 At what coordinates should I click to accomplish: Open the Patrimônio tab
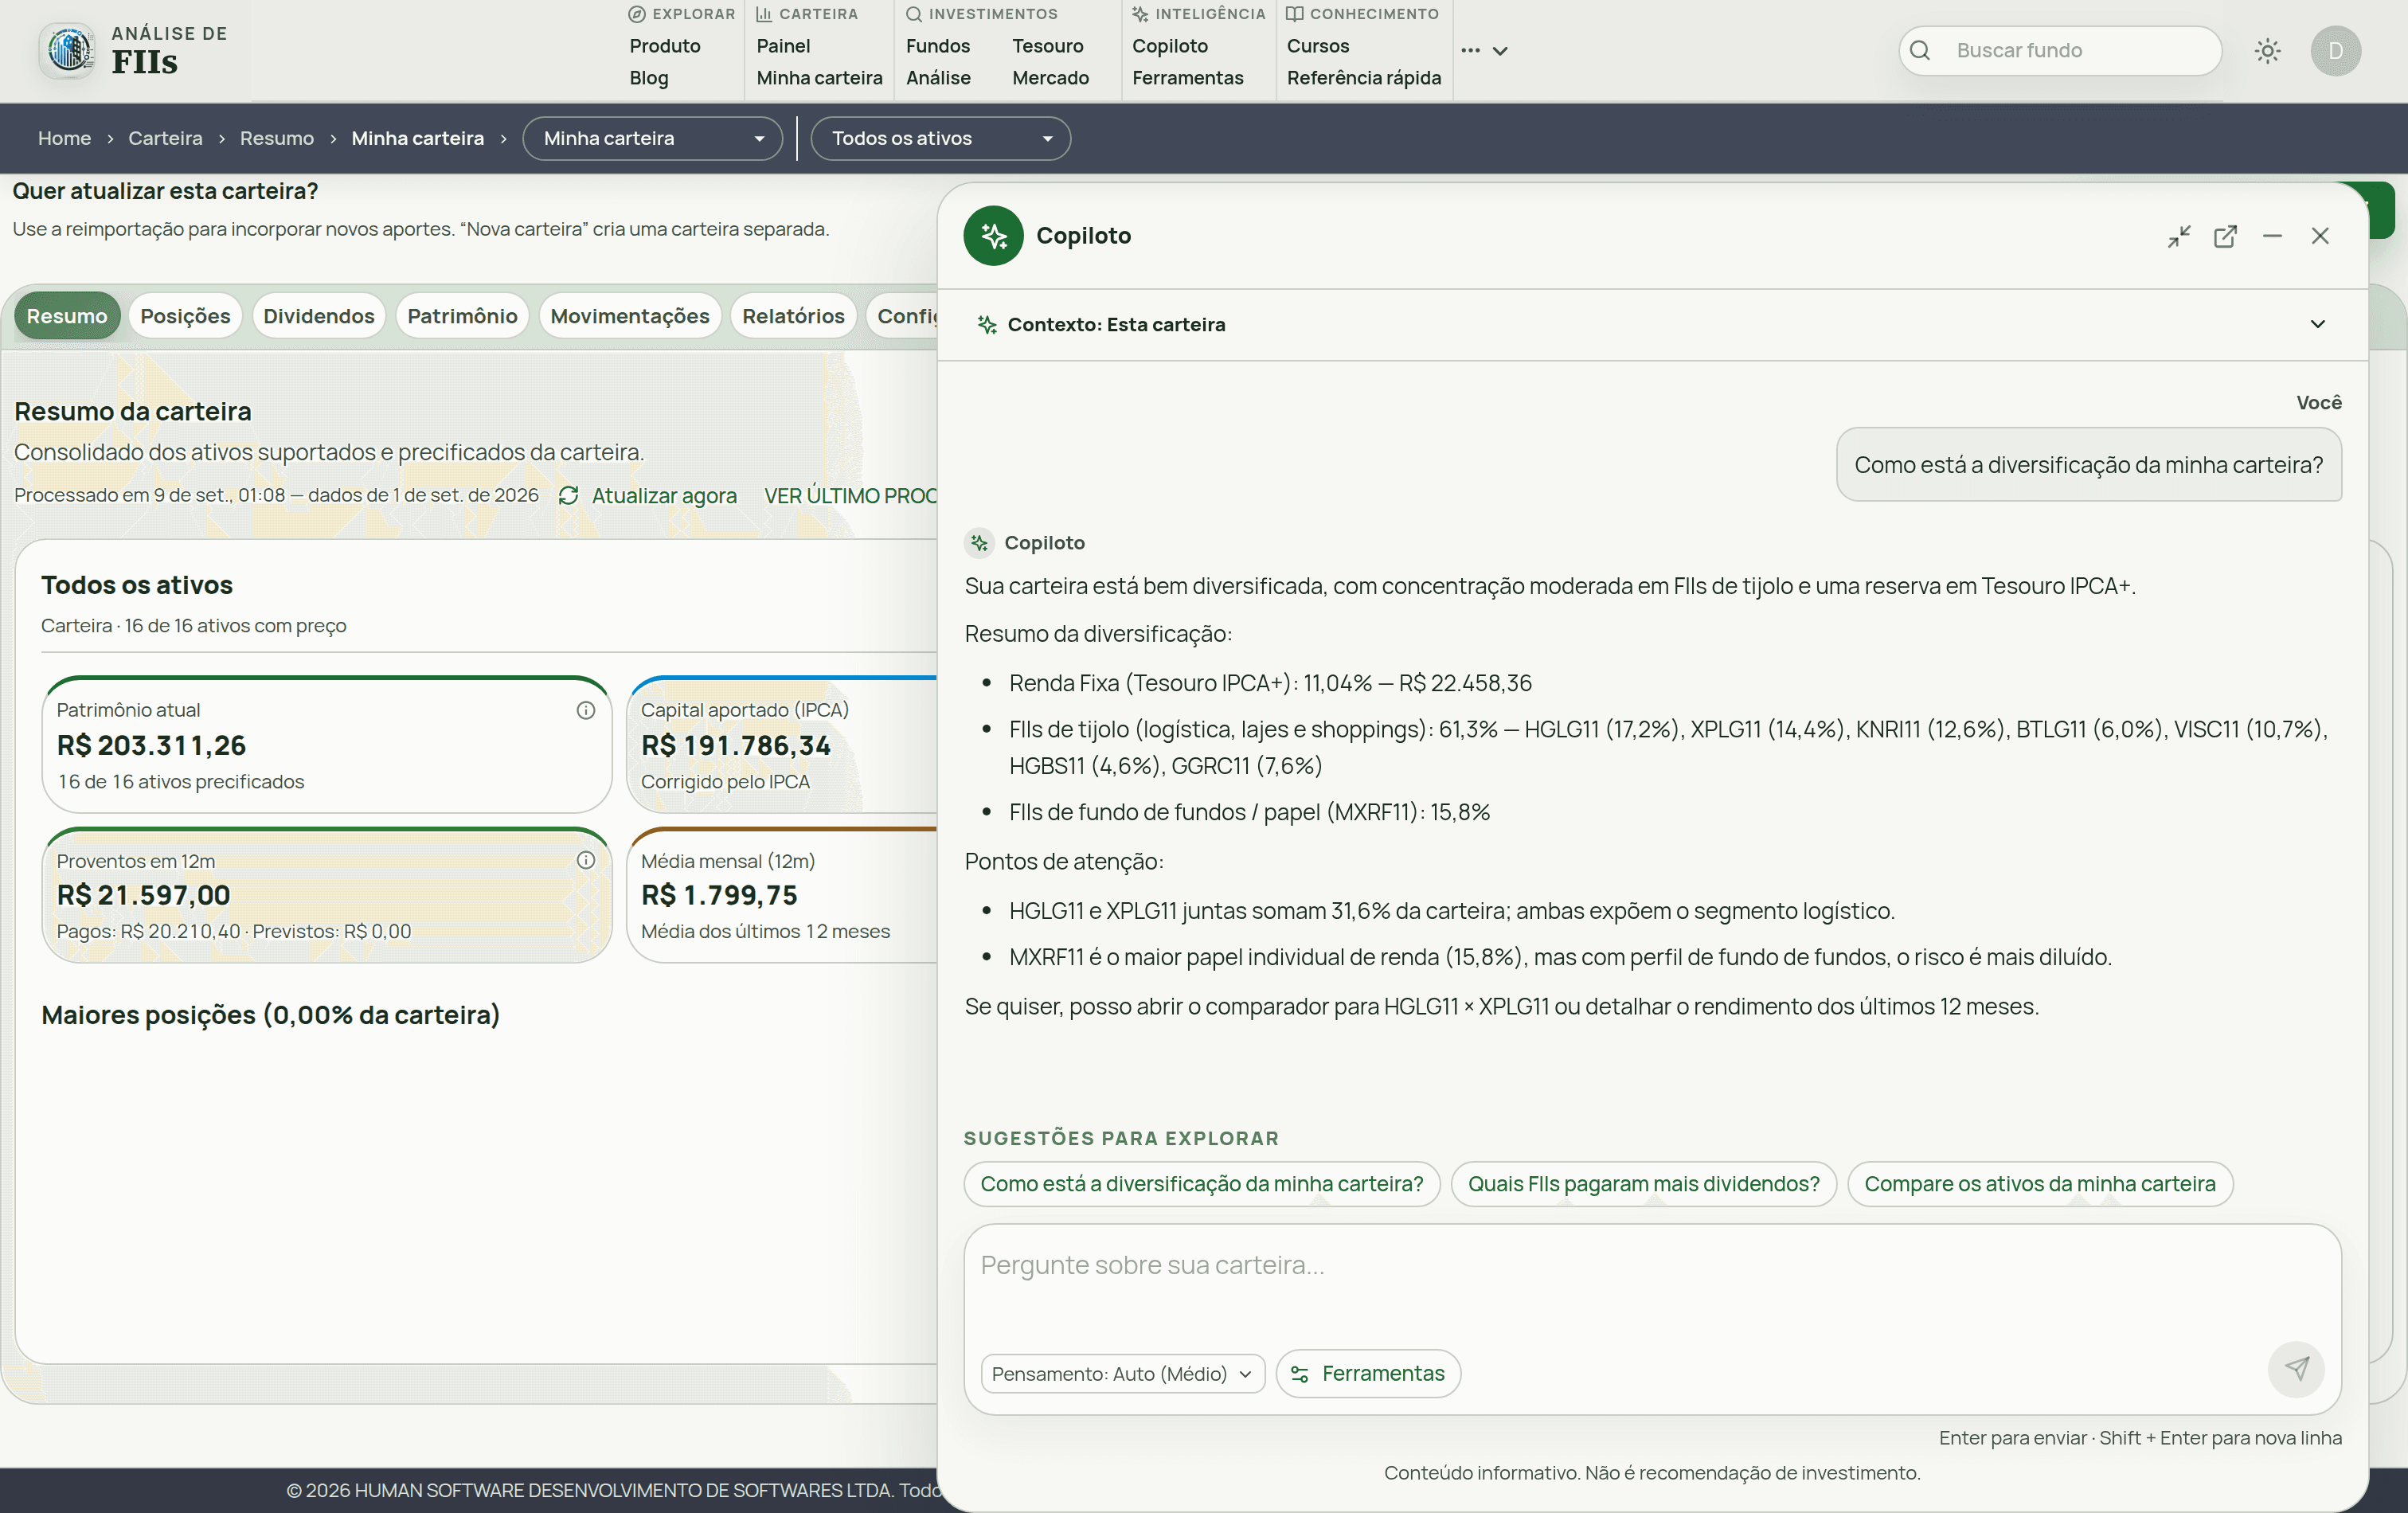pos(462,316)
